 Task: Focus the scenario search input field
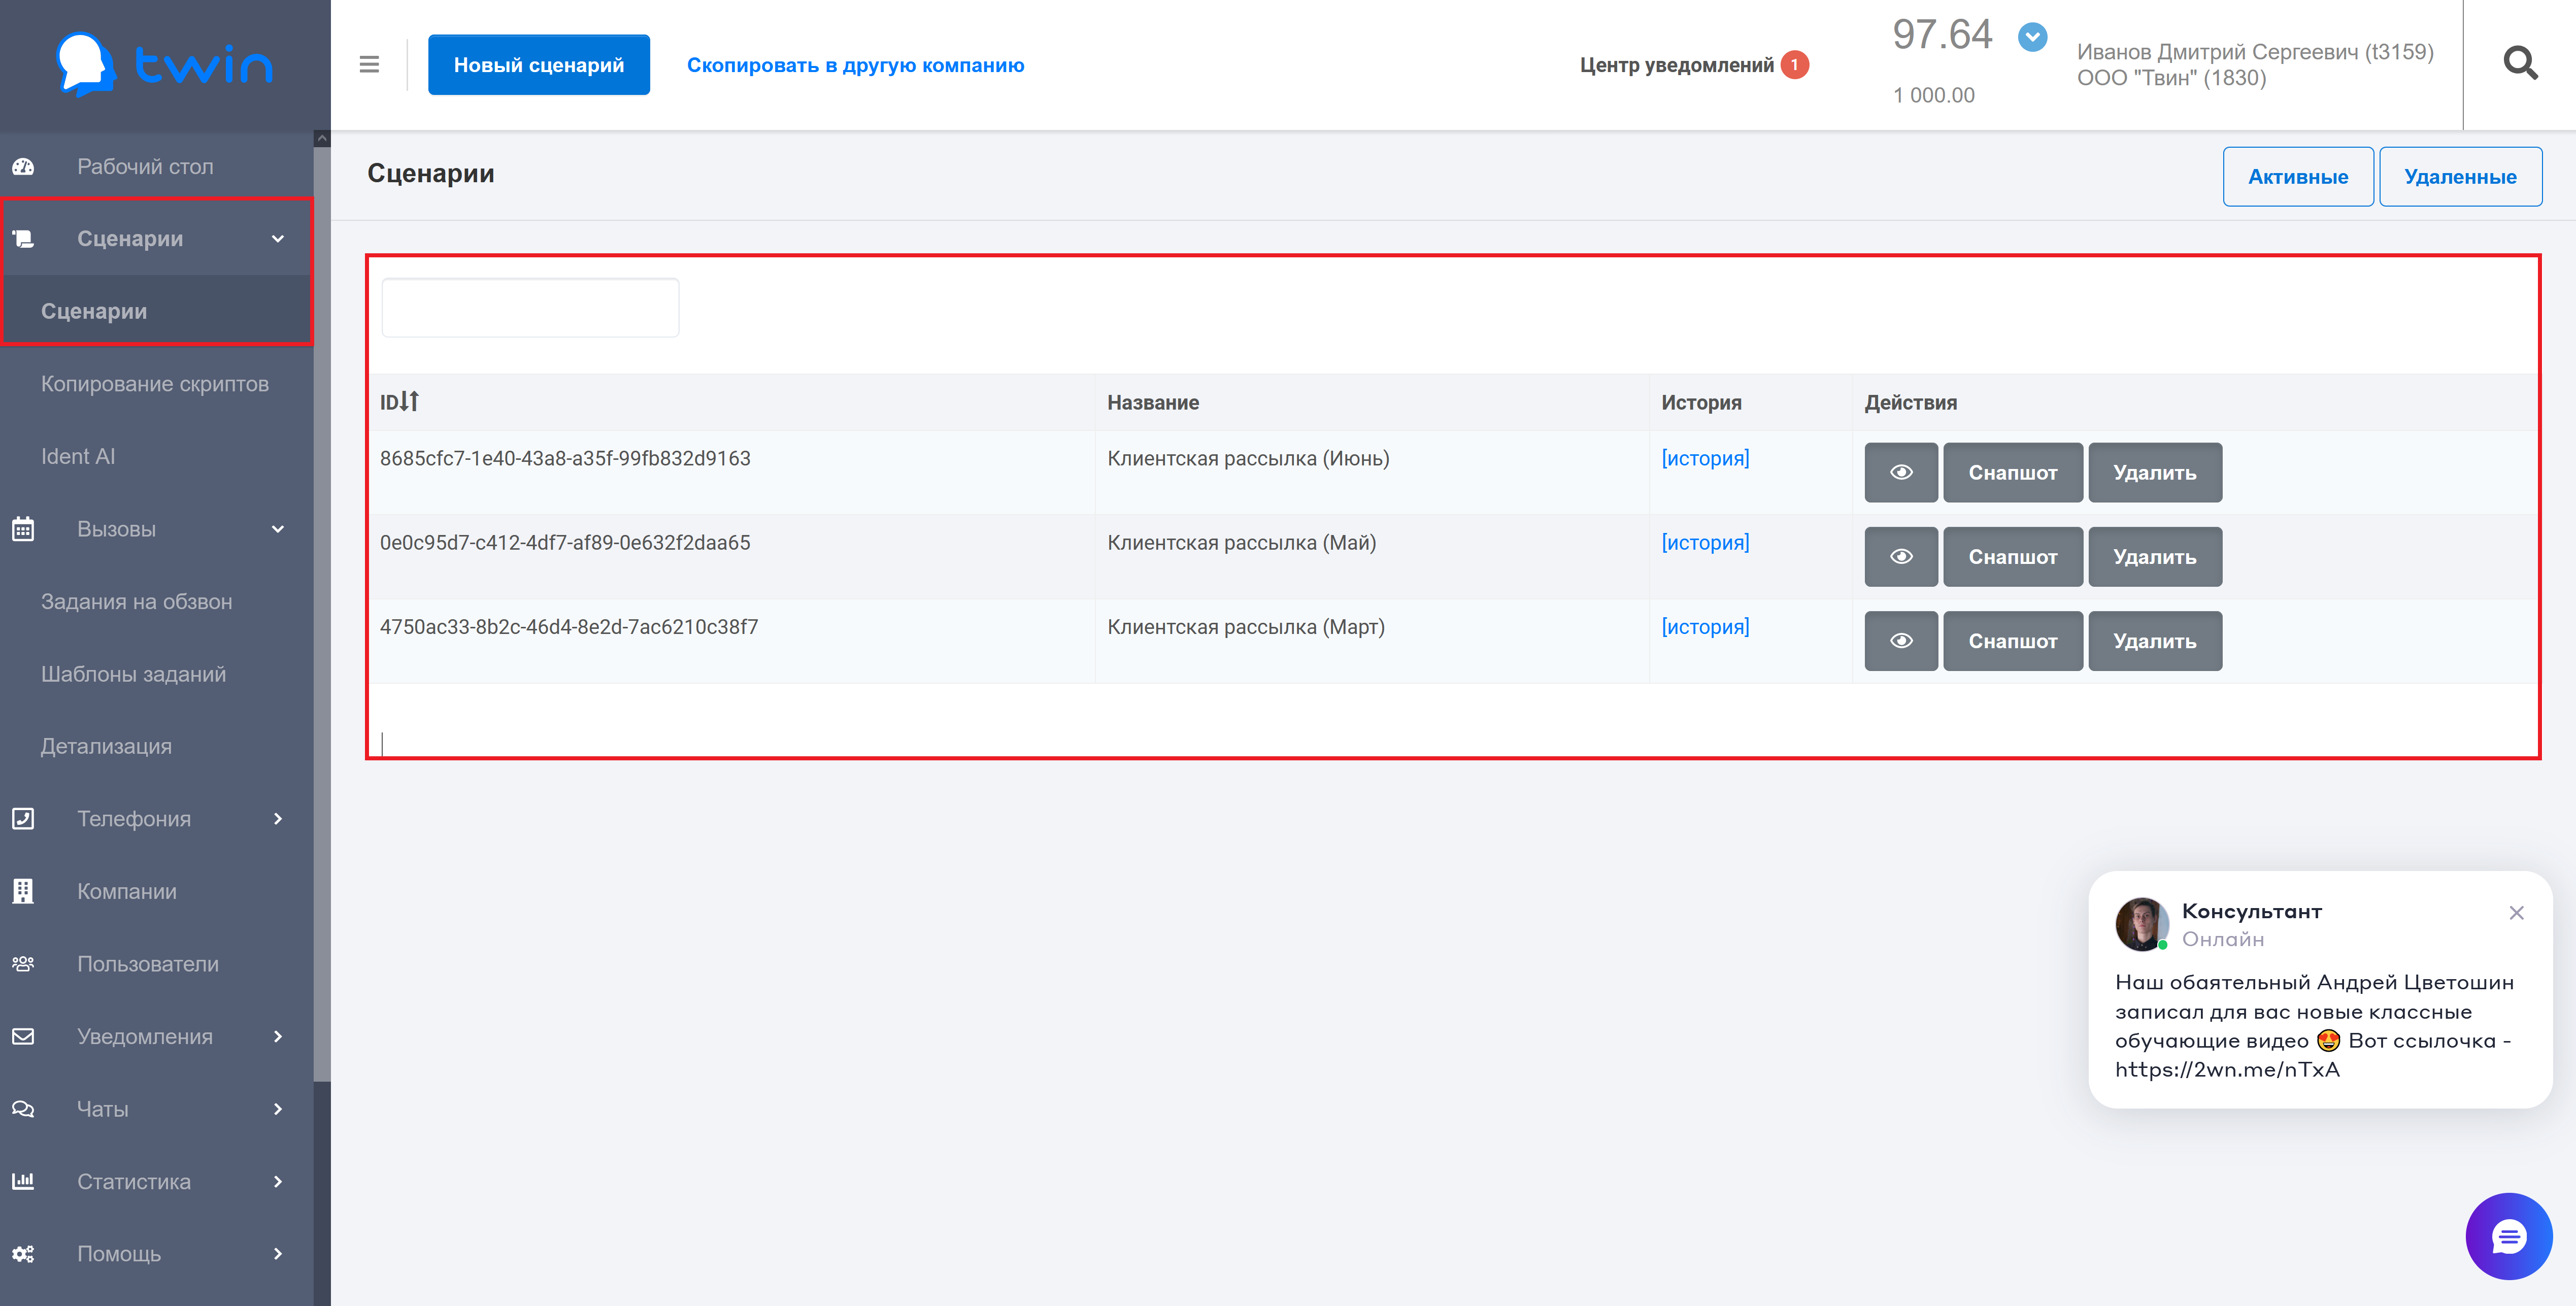(x=530, y=308)
